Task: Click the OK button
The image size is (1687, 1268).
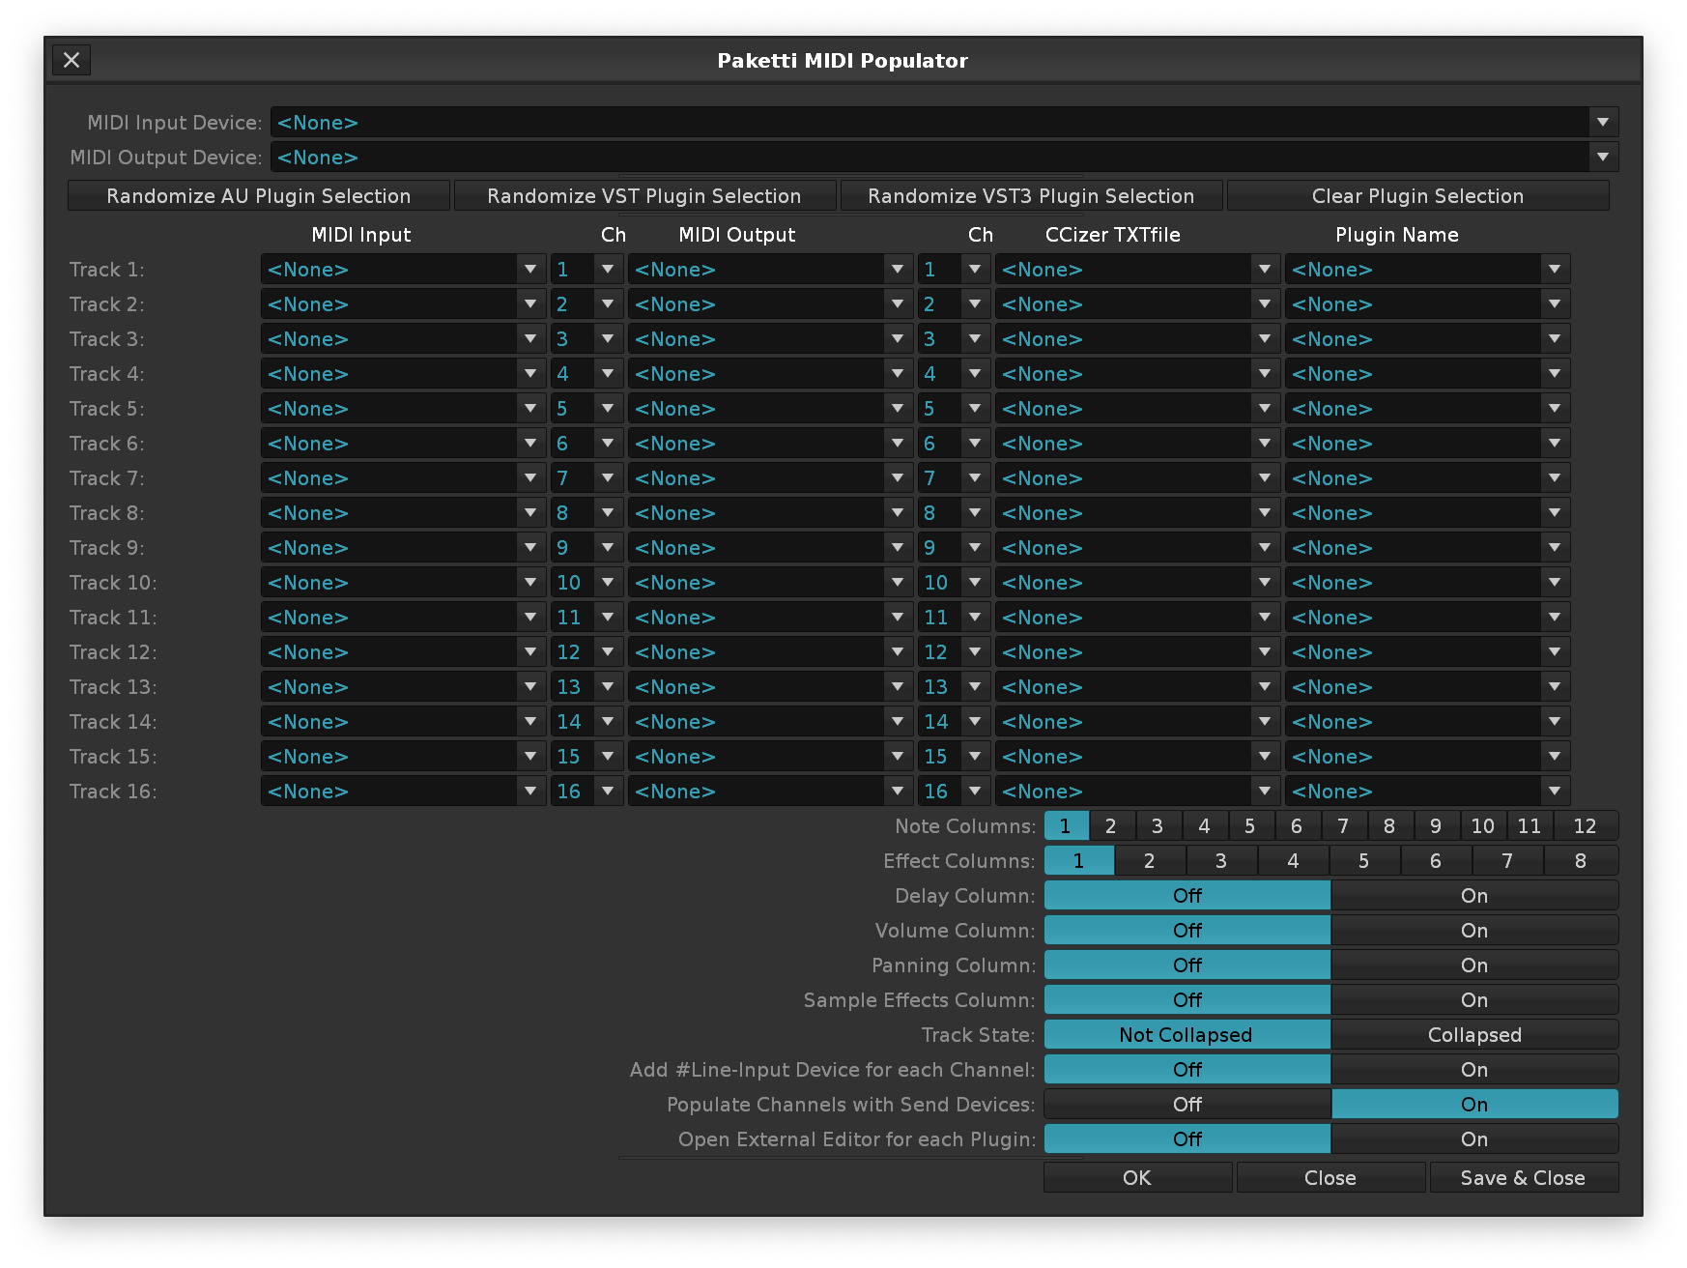Action: click(1137, 1178)
